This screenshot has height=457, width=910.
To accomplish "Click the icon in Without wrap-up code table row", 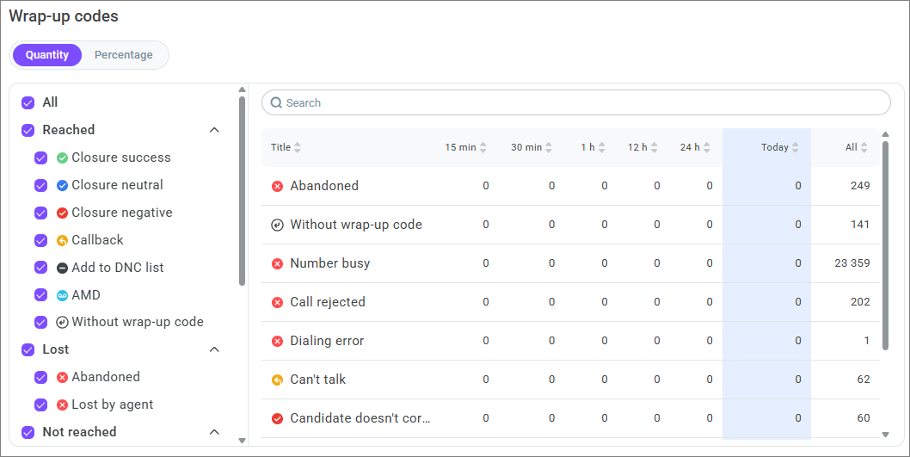I will point(278,225).
